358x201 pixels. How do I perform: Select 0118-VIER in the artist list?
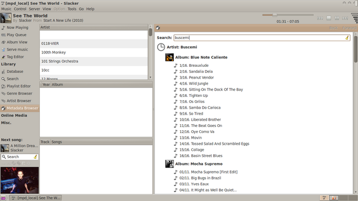coord(93,43)
